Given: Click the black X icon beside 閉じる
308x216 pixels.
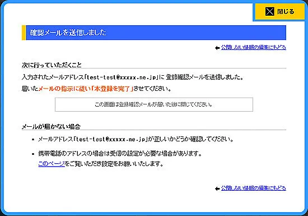Looking at the screenshot, I should point(269,11).
